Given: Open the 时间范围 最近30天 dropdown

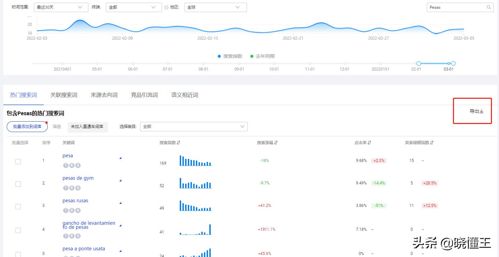Looking at the screenshot, I should [x=60, y=7].
